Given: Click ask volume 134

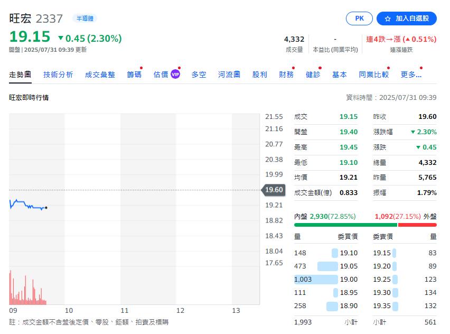Looking at the screenshot, I should (430, 293).
